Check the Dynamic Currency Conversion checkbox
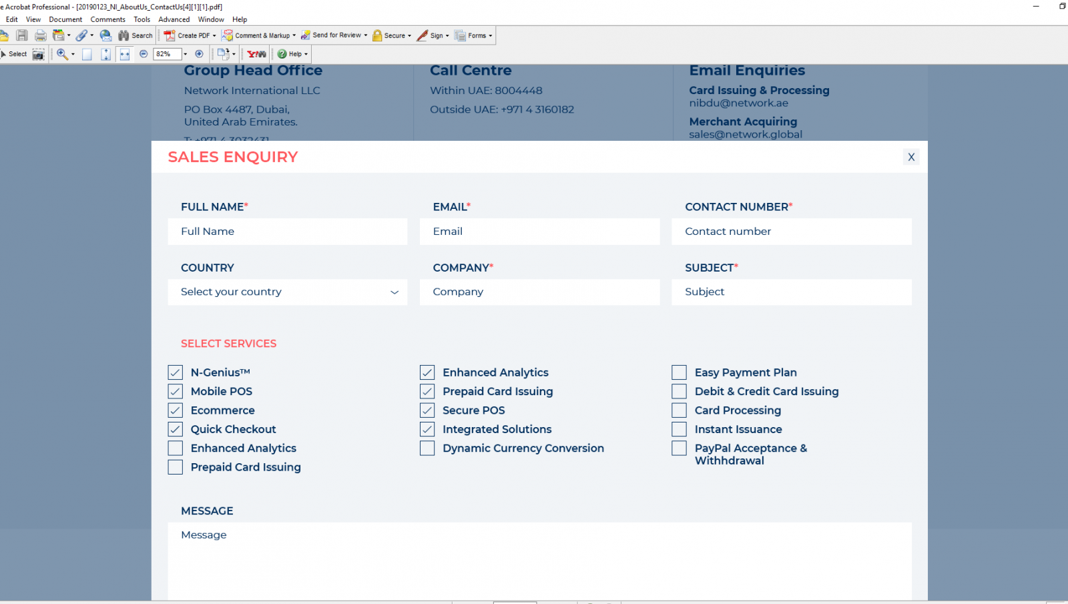The height and width of the screenshot is (604, 1068). (427, 448)
